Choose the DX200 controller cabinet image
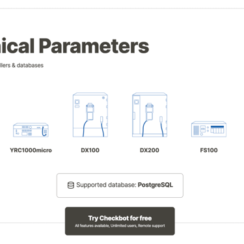 [150, 115]
